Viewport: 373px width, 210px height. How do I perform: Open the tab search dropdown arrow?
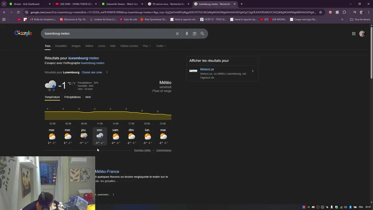(x=4, y=4)
